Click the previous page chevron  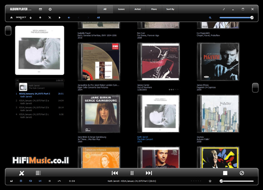pos(78,18)
